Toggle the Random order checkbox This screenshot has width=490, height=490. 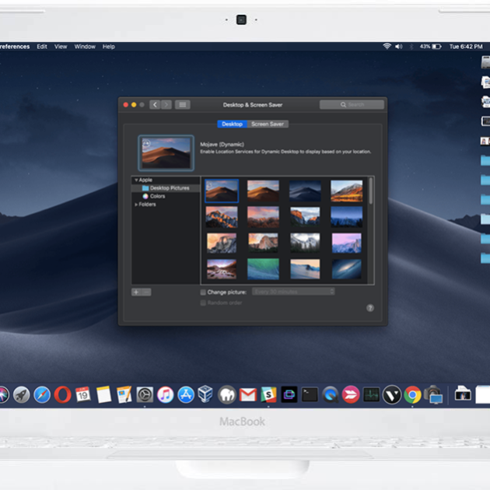(204, 303)
